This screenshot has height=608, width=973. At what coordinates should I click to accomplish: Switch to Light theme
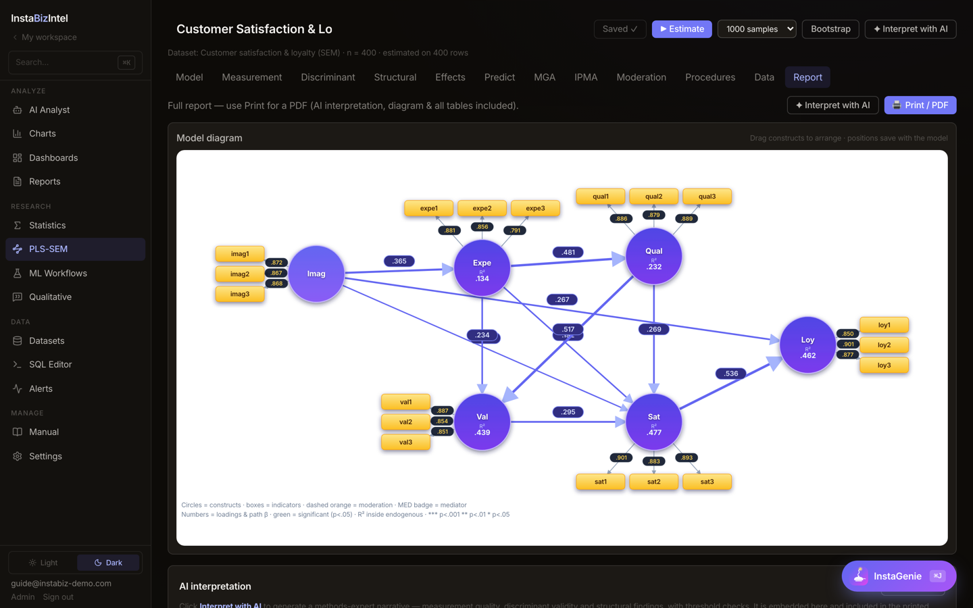pos(43,563)
